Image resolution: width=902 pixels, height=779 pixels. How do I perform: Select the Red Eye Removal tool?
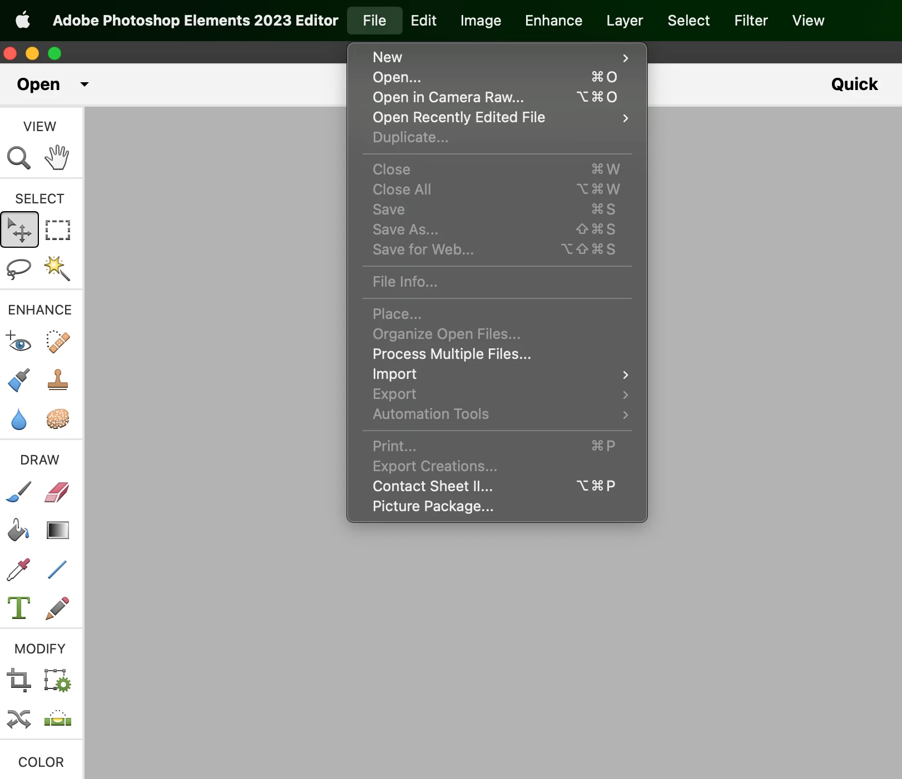(x=19, y=342)
